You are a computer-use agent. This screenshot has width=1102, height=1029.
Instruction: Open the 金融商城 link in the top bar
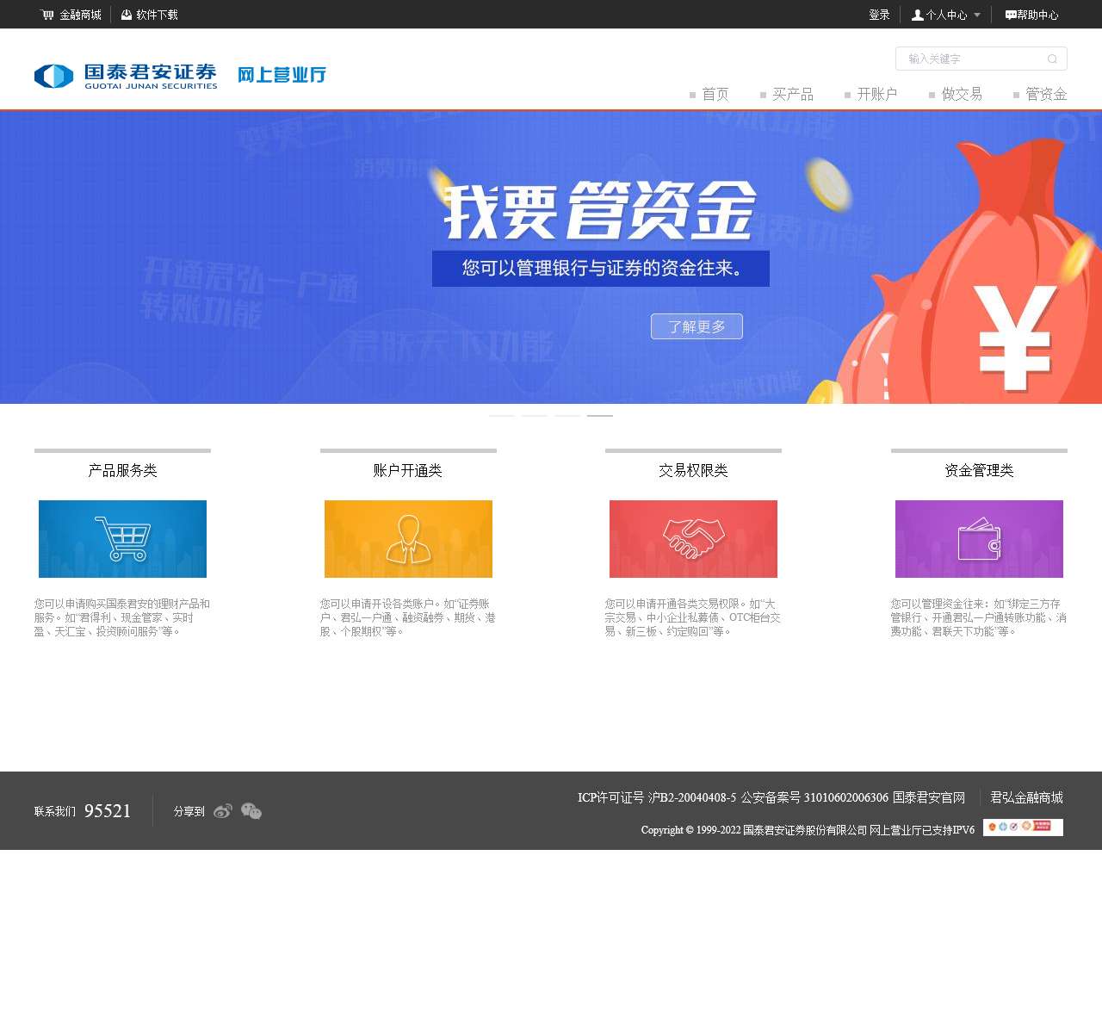80,15
